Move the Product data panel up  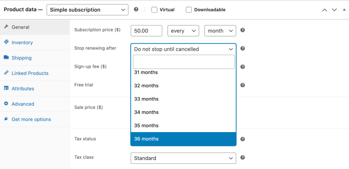(x=324, y=10)
